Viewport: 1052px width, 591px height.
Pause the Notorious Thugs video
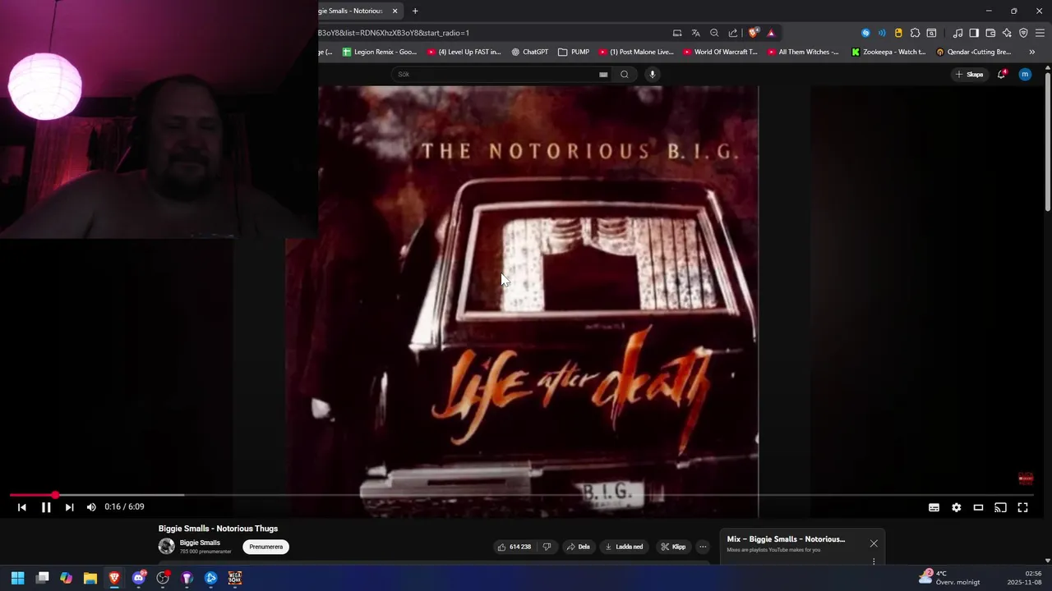pos(46,507)
